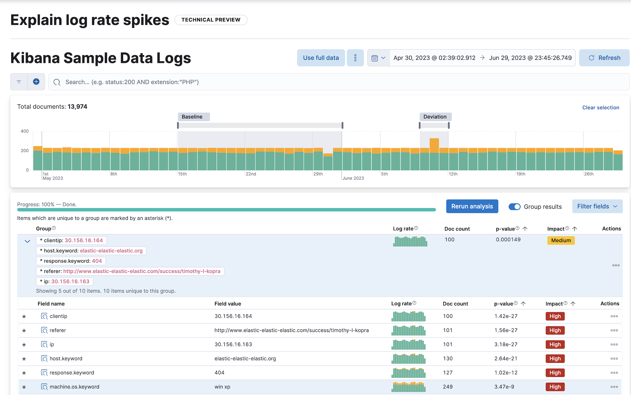This screenshot has width=631, height=395.
Task: Click the Rerun analysis button
Action: pyautogui.click(x=472, y=207)
